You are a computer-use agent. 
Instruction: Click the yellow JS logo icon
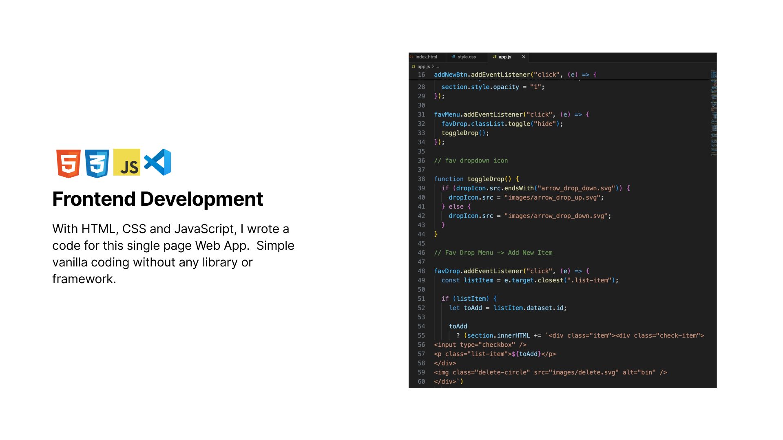(127, 162)
